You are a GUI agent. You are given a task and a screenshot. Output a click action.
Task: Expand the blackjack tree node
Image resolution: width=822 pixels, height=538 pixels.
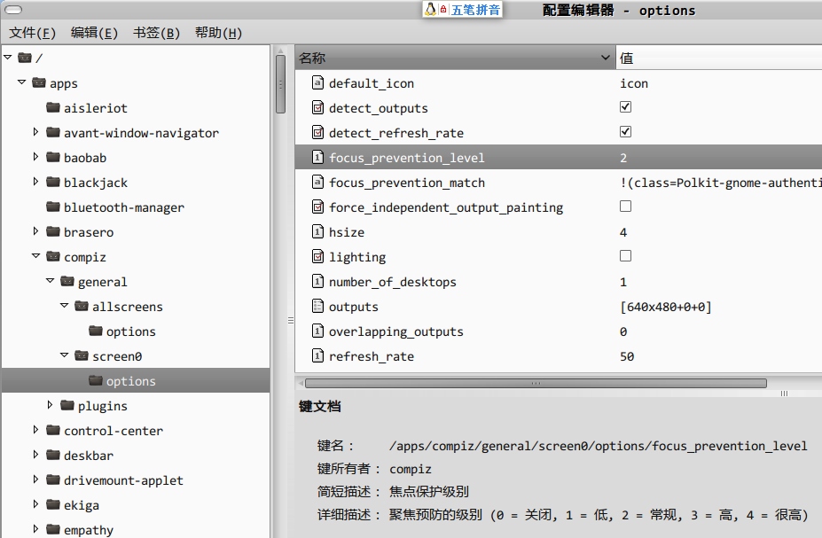(35, 182)
